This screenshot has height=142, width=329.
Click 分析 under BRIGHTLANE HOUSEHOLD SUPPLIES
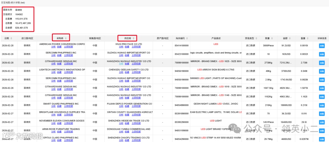(x=53, y=115)
